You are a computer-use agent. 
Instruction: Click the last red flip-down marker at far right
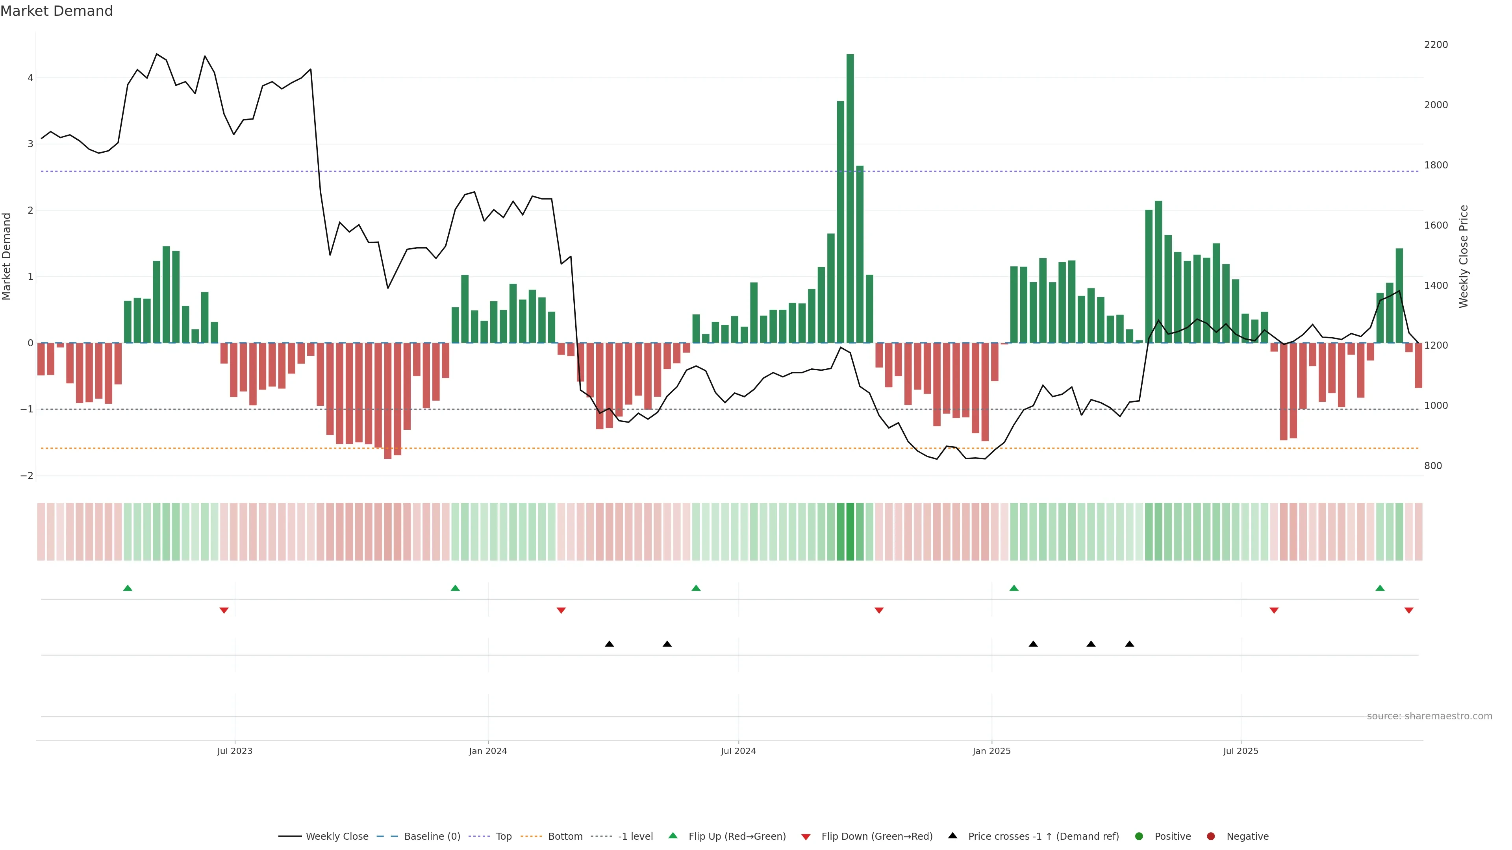pos(1409,611)
